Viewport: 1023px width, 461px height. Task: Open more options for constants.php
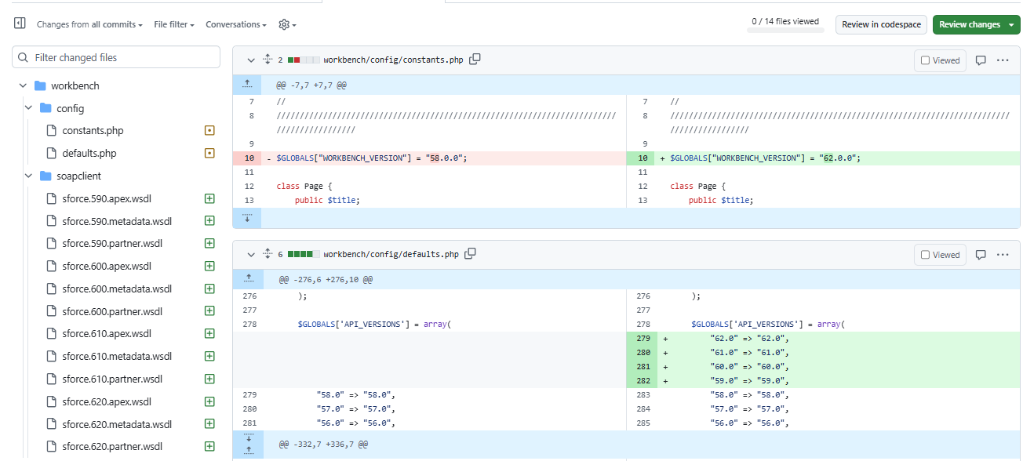[x=1003, y=60]
